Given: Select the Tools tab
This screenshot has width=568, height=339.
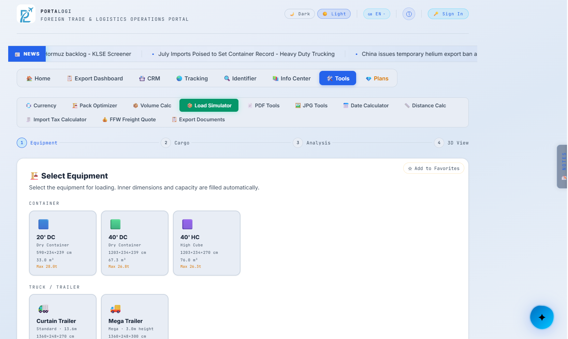Looking at the screenshot, I should [x=338, y=78].
